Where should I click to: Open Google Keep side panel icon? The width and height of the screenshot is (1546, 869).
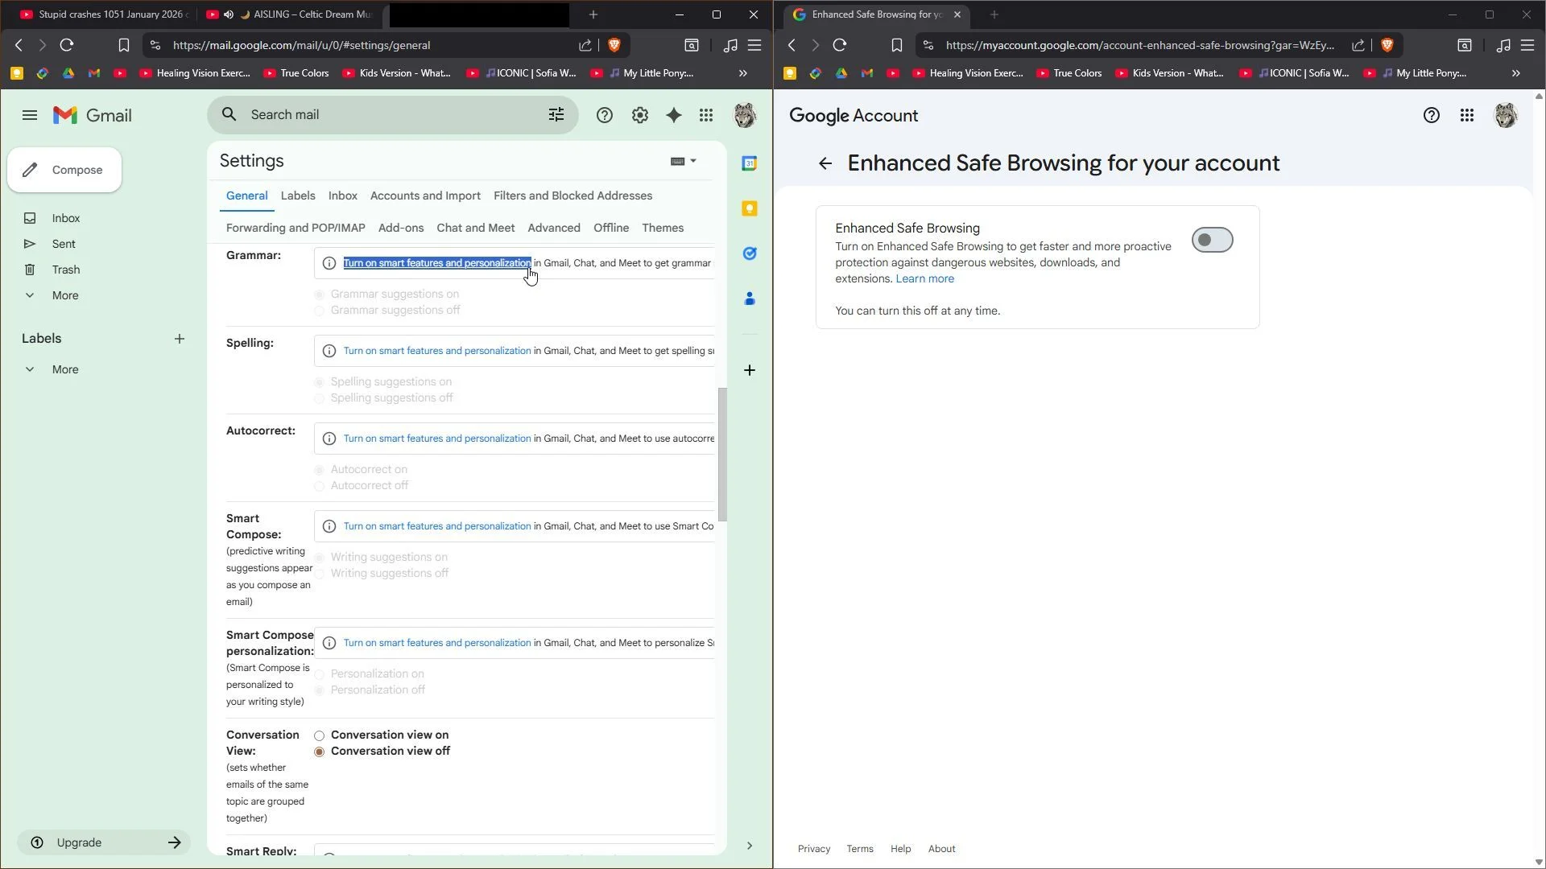tap(750, 208)
